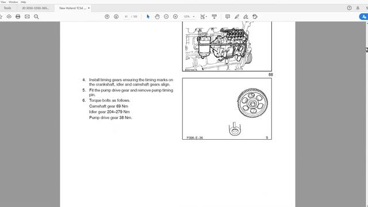This screenshot has height=207, width=368.
Task: Click the stamp tool icon
Action: [255, 17]
